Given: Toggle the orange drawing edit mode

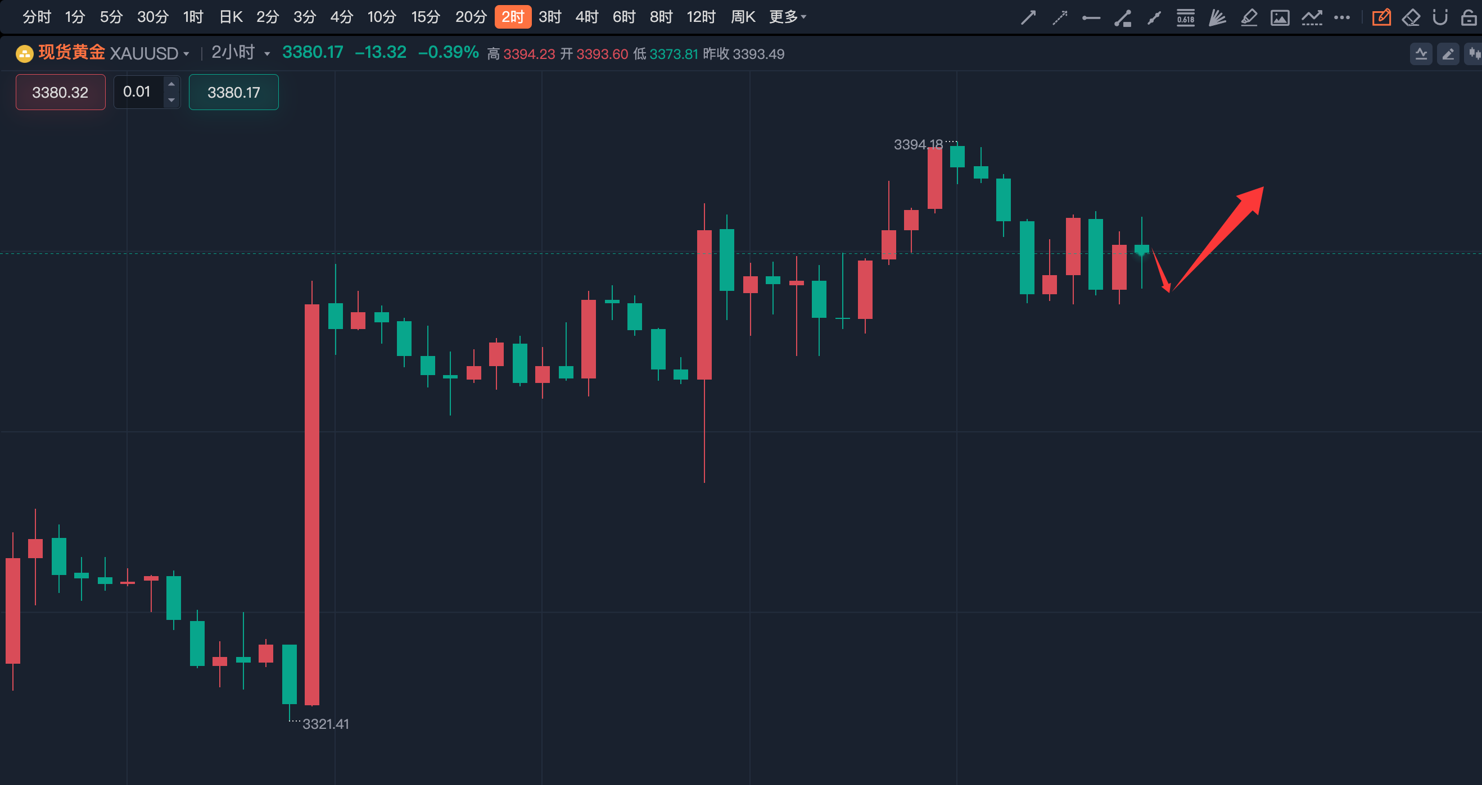Looking at the screenshot, I should point(1381,18).
